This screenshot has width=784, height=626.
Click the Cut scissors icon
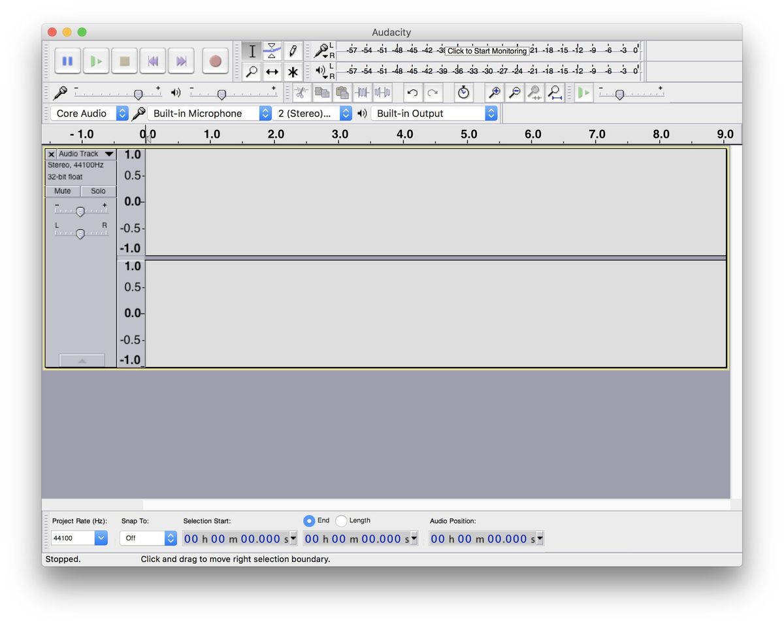(301, 93)
